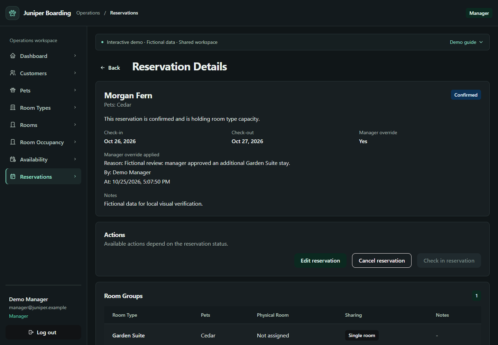Click the By: Demo Manager line
Viewport: 498px width, 345px height.
pyautogui.click(x=128, y=172)
